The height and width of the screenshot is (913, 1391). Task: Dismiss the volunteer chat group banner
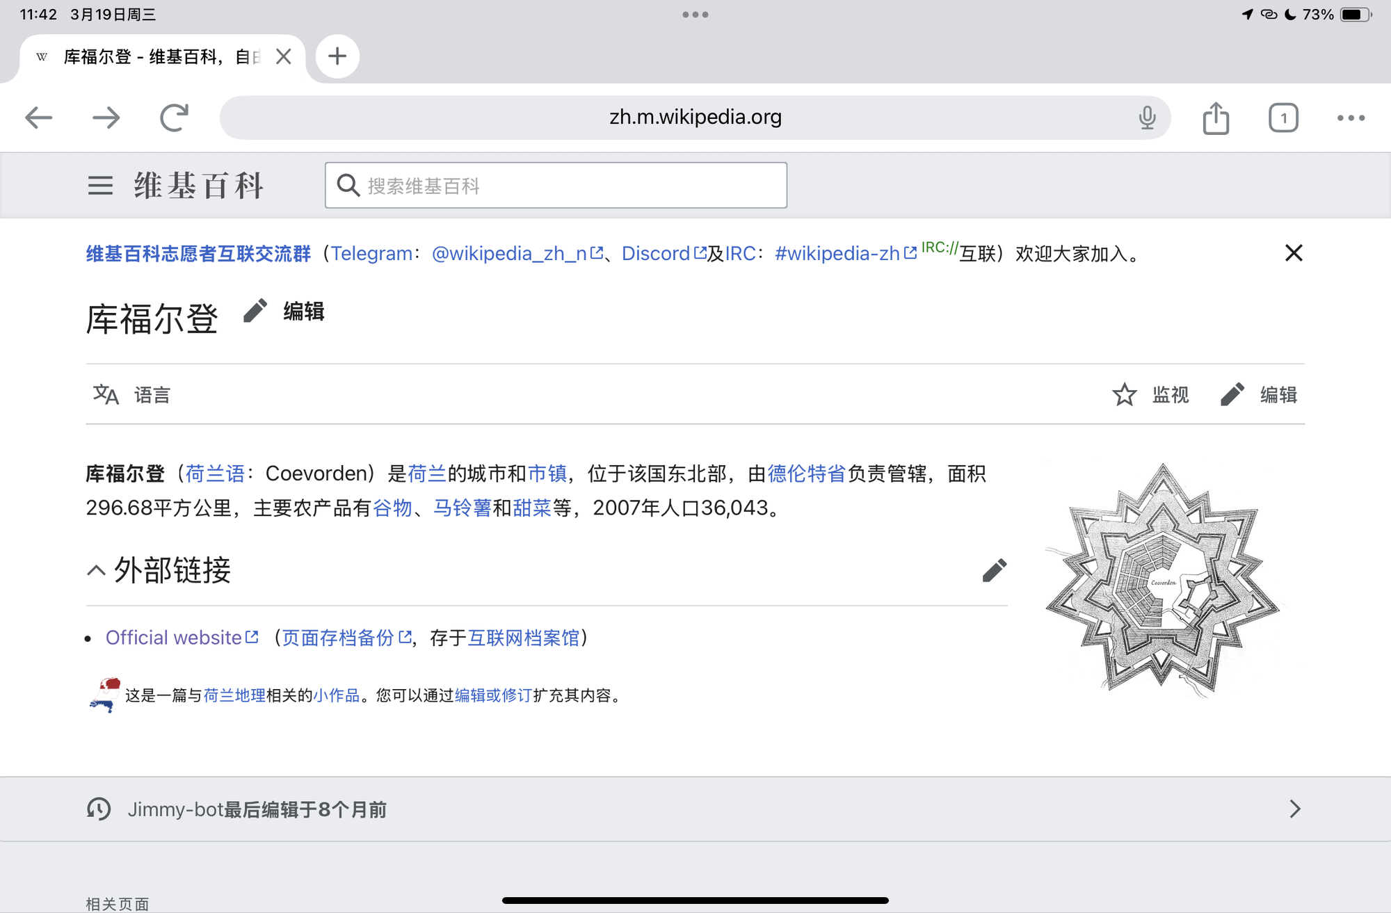pyautogui.click(x=1294, y=253)
